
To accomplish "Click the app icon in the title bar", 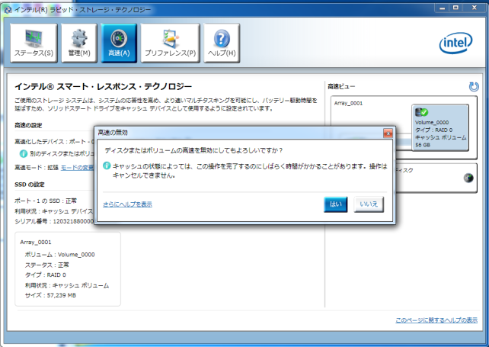I will pos(8,9).
